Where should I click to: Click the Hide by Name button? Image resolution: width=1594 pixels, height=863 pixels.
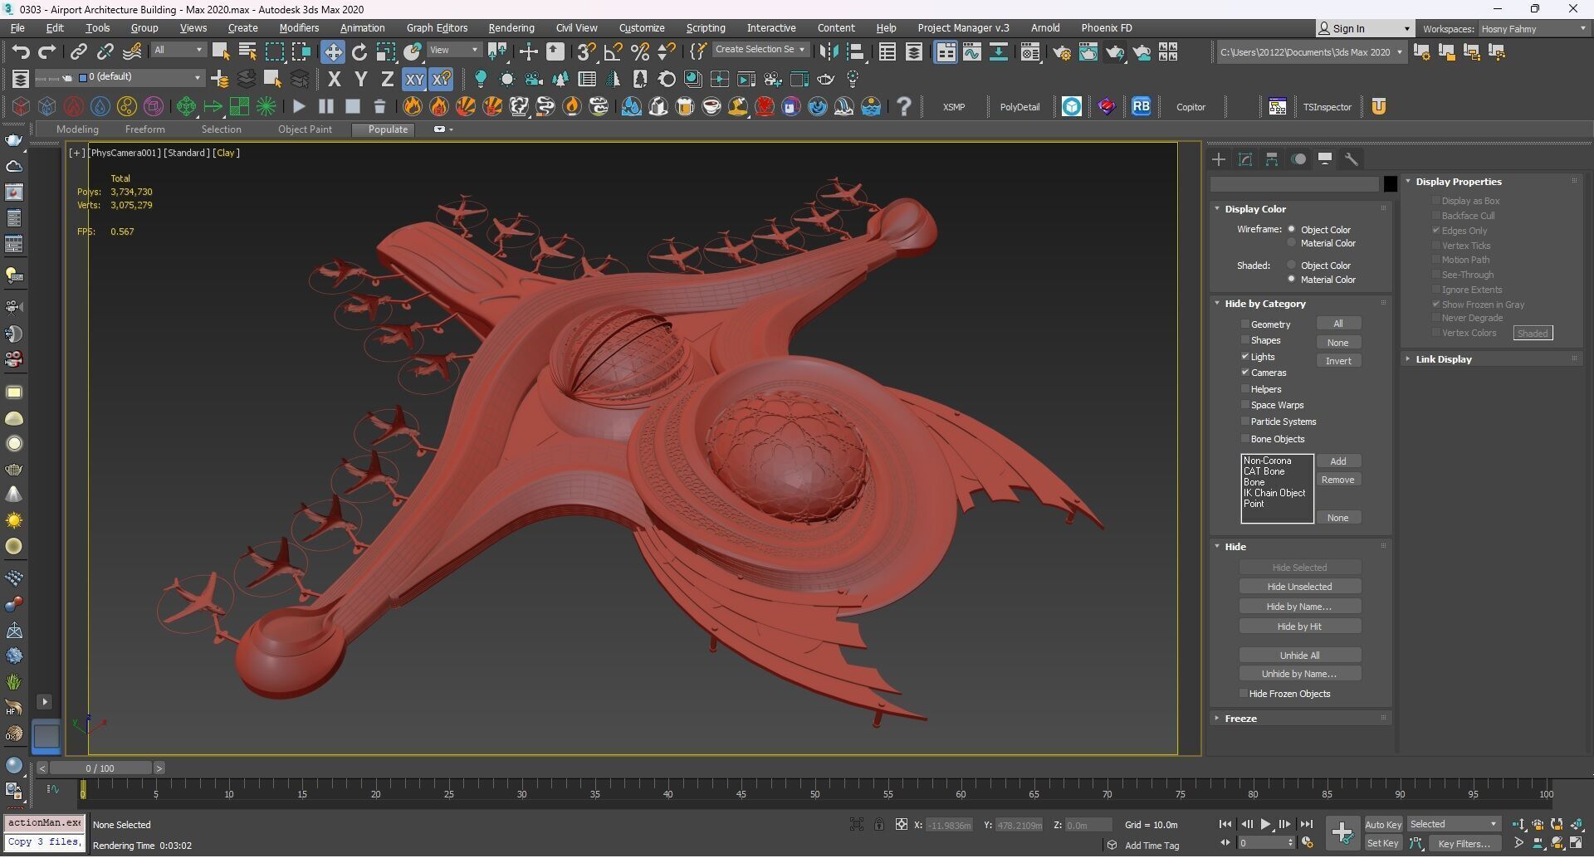pos(1299,607)
